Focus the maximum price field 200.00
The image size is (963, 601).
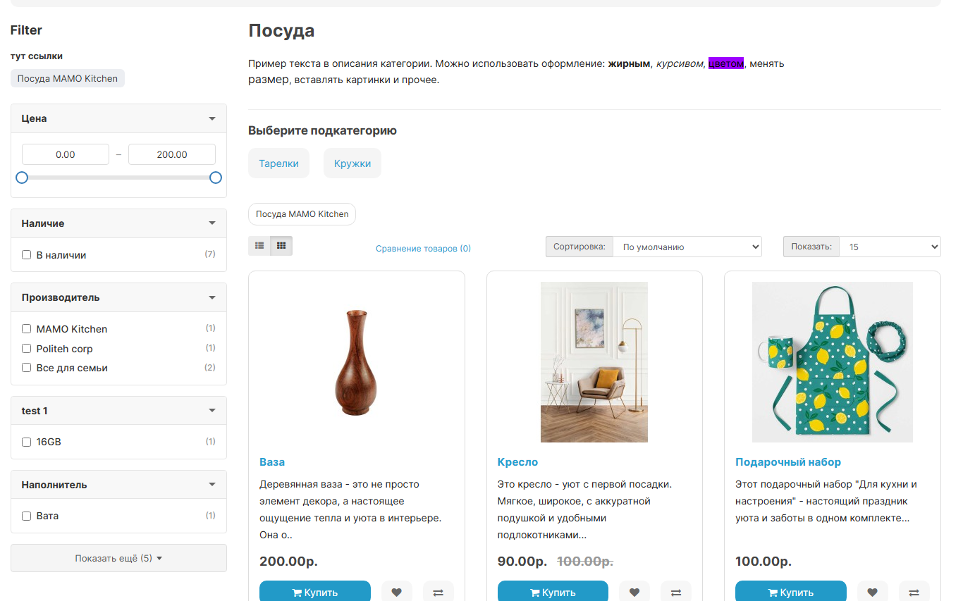pyautogui.click(x=172, y=154)
